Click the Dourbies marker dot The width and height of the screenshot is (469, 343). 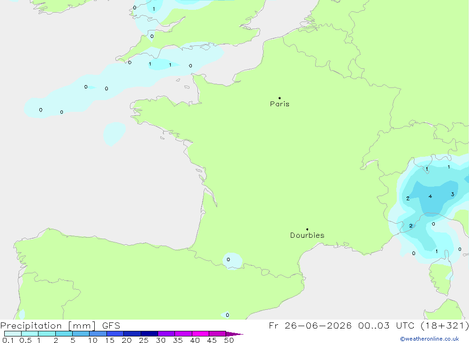pos(307,229)
